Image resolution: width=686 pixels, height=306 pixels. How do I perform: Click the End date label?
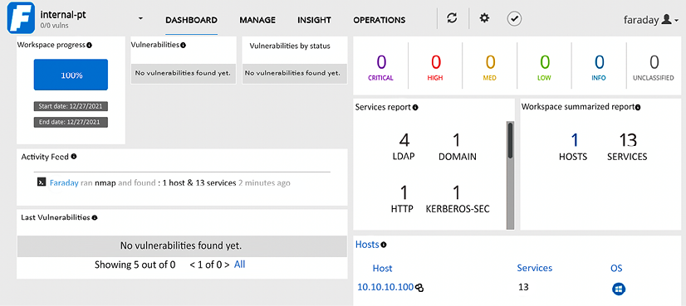[71, 122]
